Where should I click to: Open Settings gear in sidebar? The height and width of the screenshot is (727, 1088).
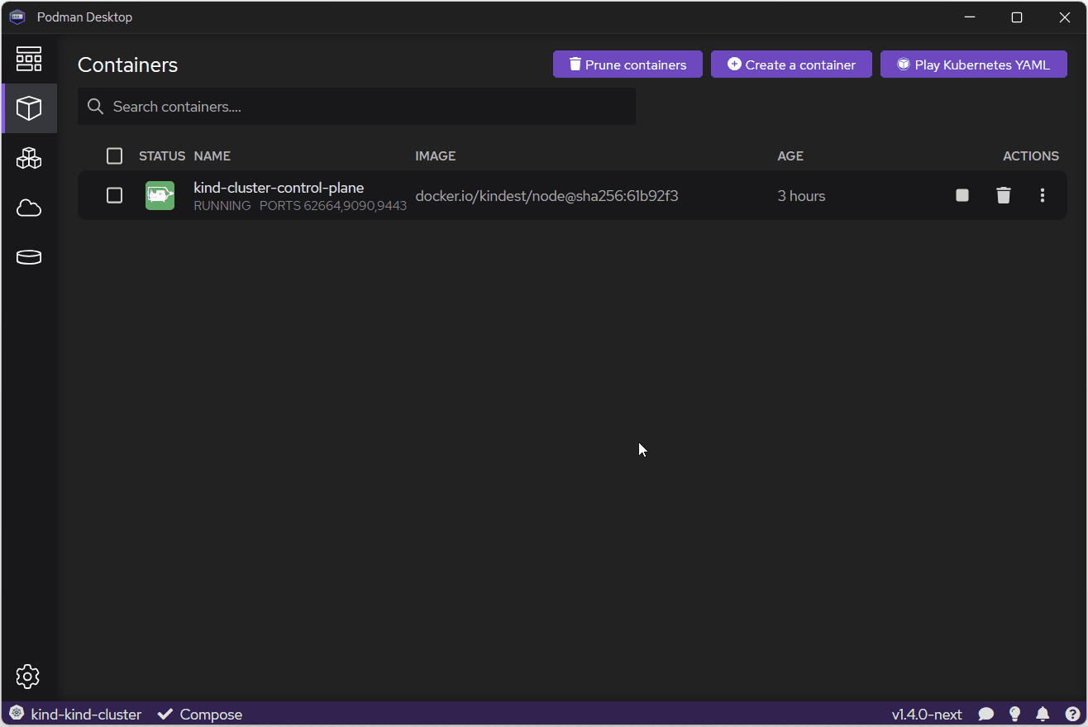pyautogui.click(x=28, y=677)
